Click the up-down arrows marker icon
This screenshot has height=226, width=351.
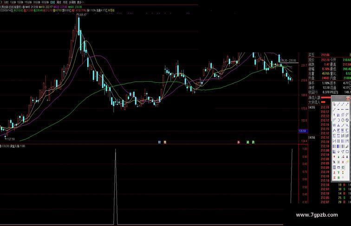(343, 173)
